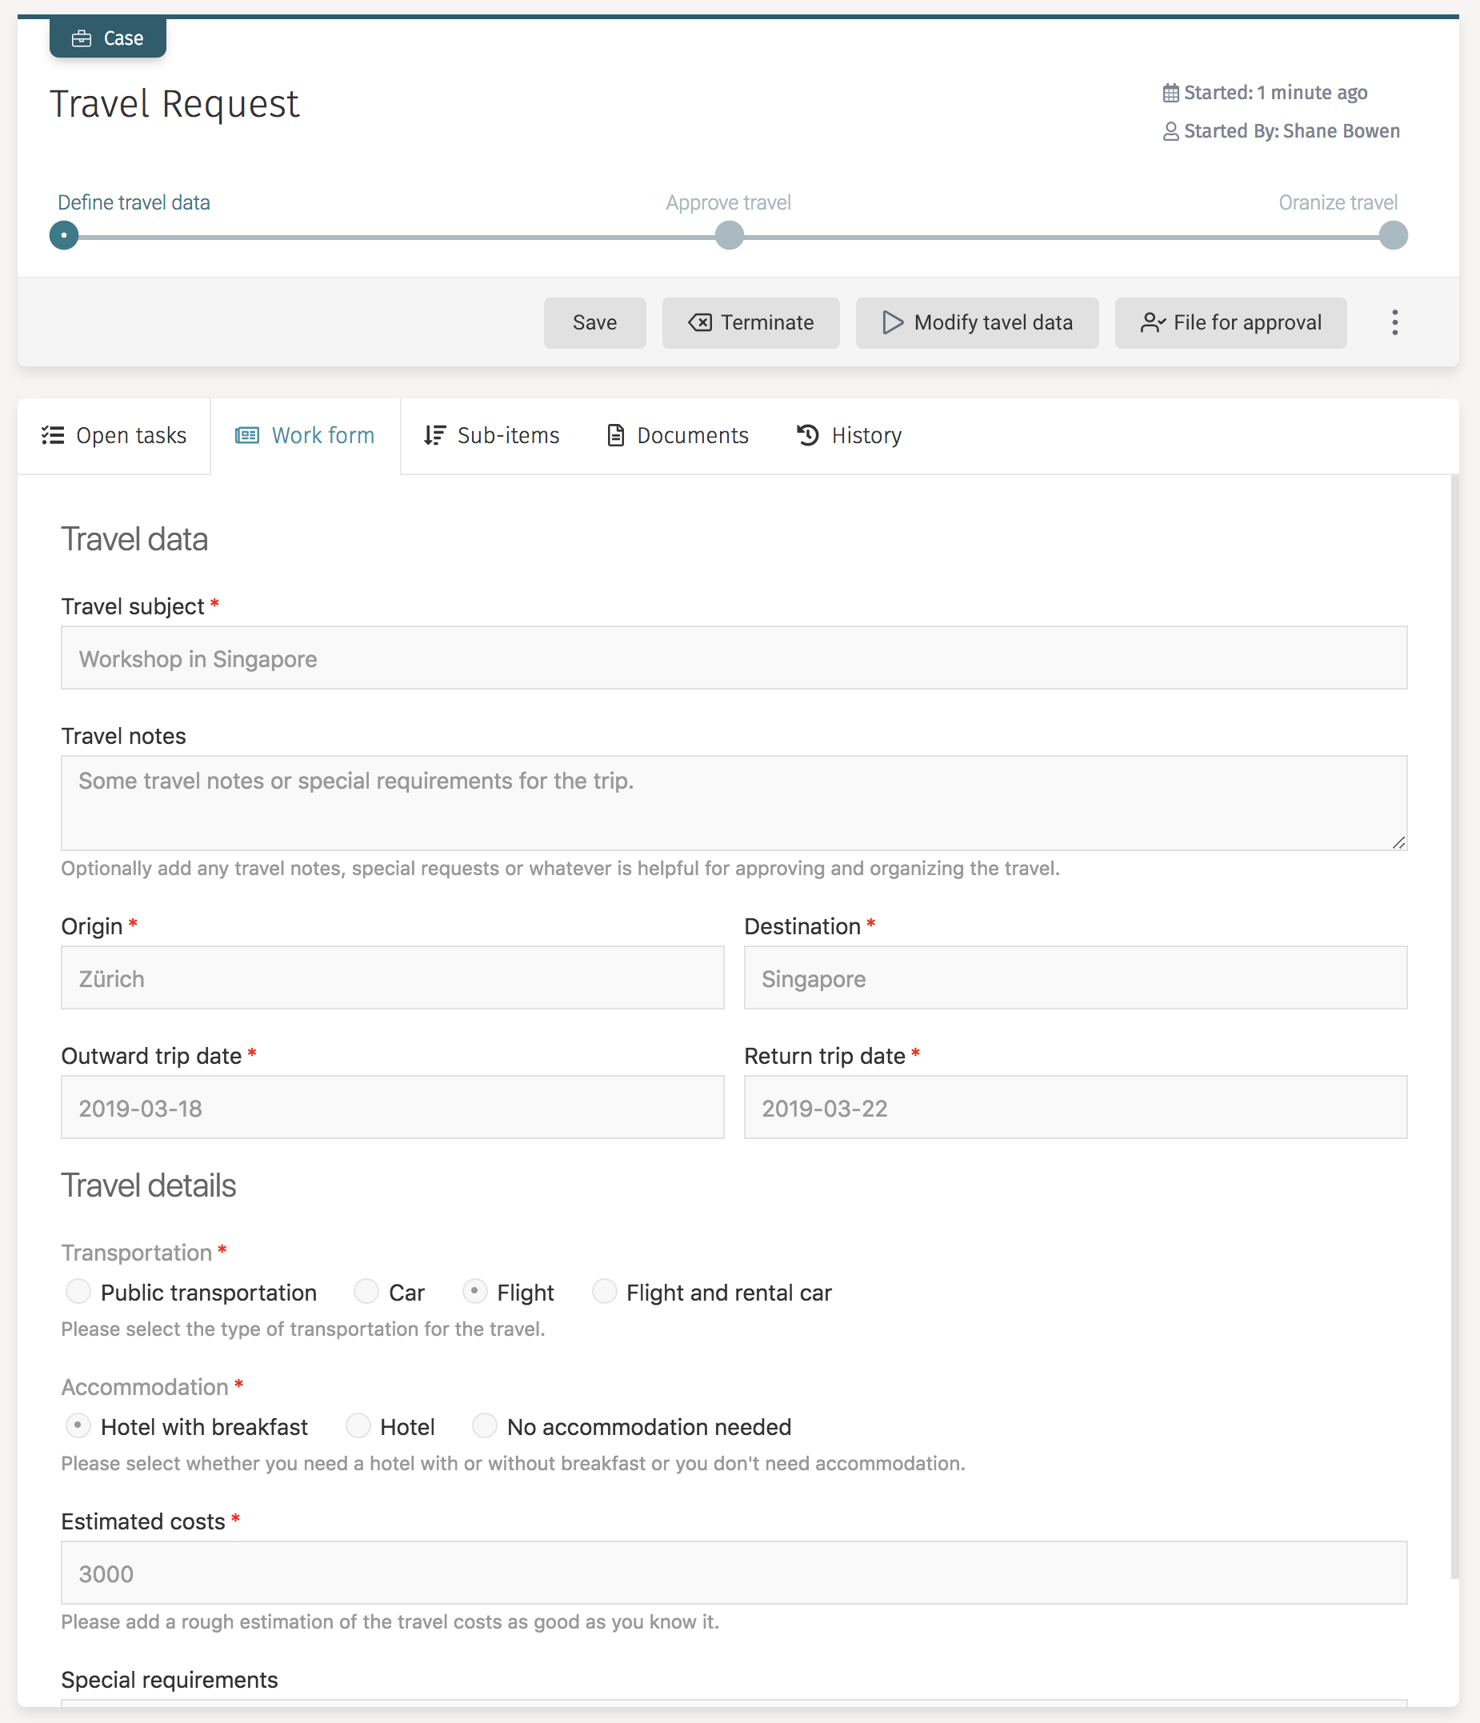Click the Oranize travel step marker
Screen dimensions: 1480x1723
pos(1393,235)
